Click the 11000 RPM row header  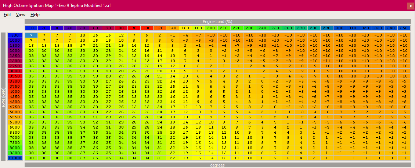click(15, 158)
